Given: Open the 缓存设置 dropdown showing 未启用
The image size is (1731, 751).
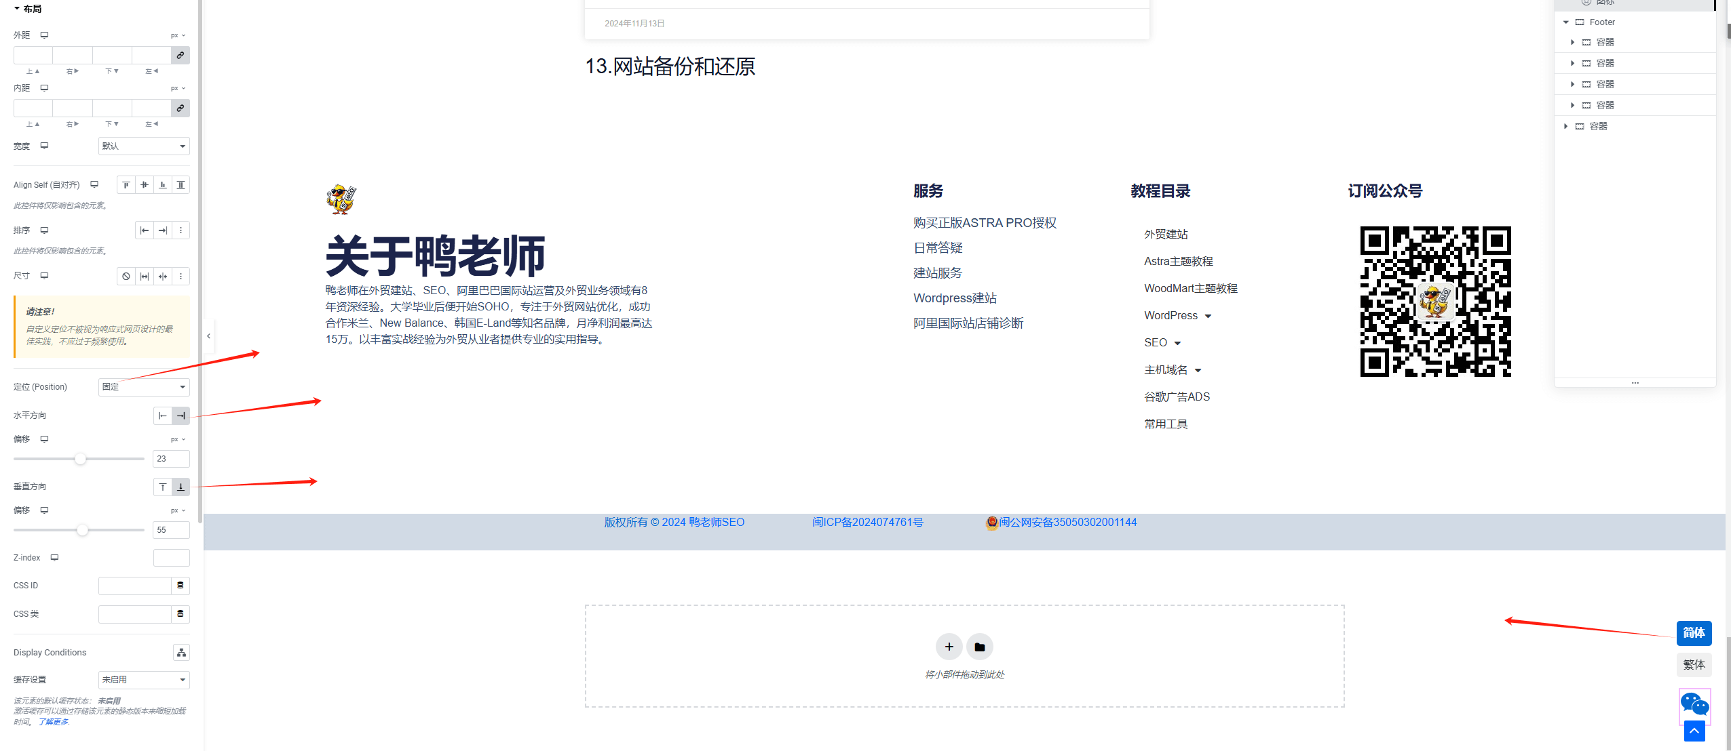Looking at the screenshot, I should point(144,680).
